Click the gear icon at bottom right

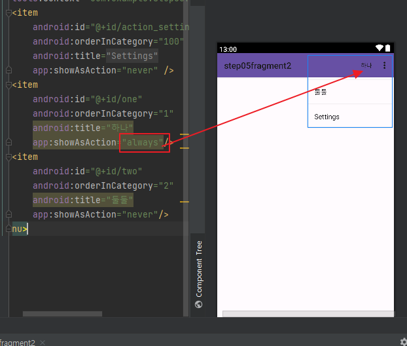tap(404, 341)
